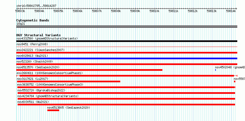Open the nsv9451 (Perry2008) label

point(32,44)
